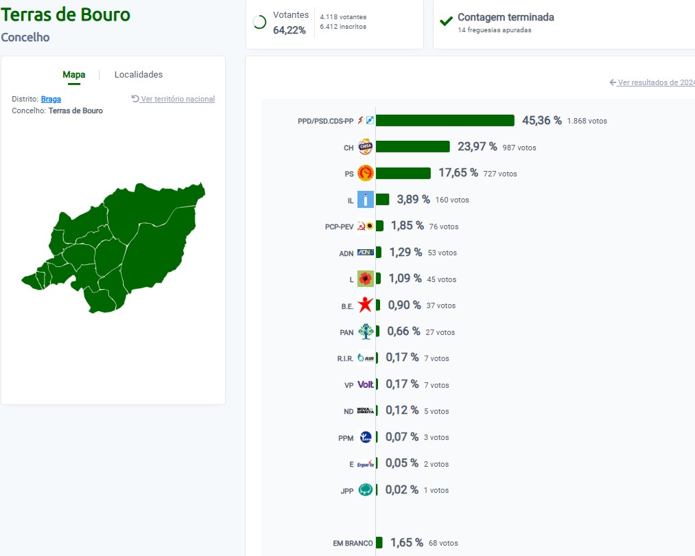Viewport: 695px width, 556px height.
Task: Click the EM BRANCO label
Action: (x=353, y=543)
